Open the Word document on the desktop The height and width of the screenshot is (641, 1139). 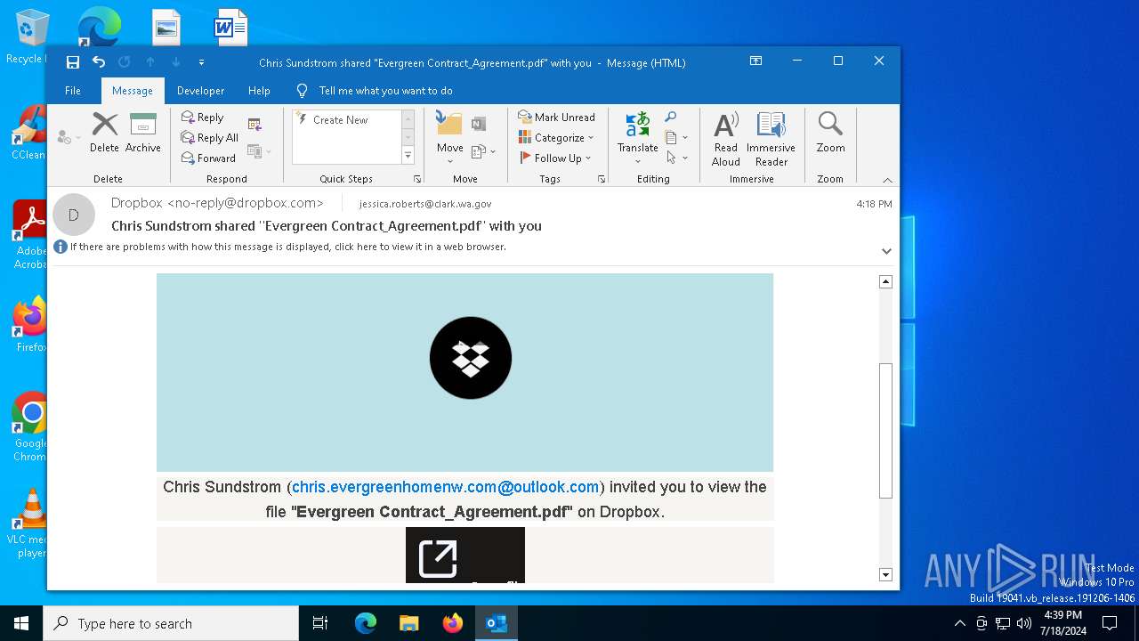(230, 27)
